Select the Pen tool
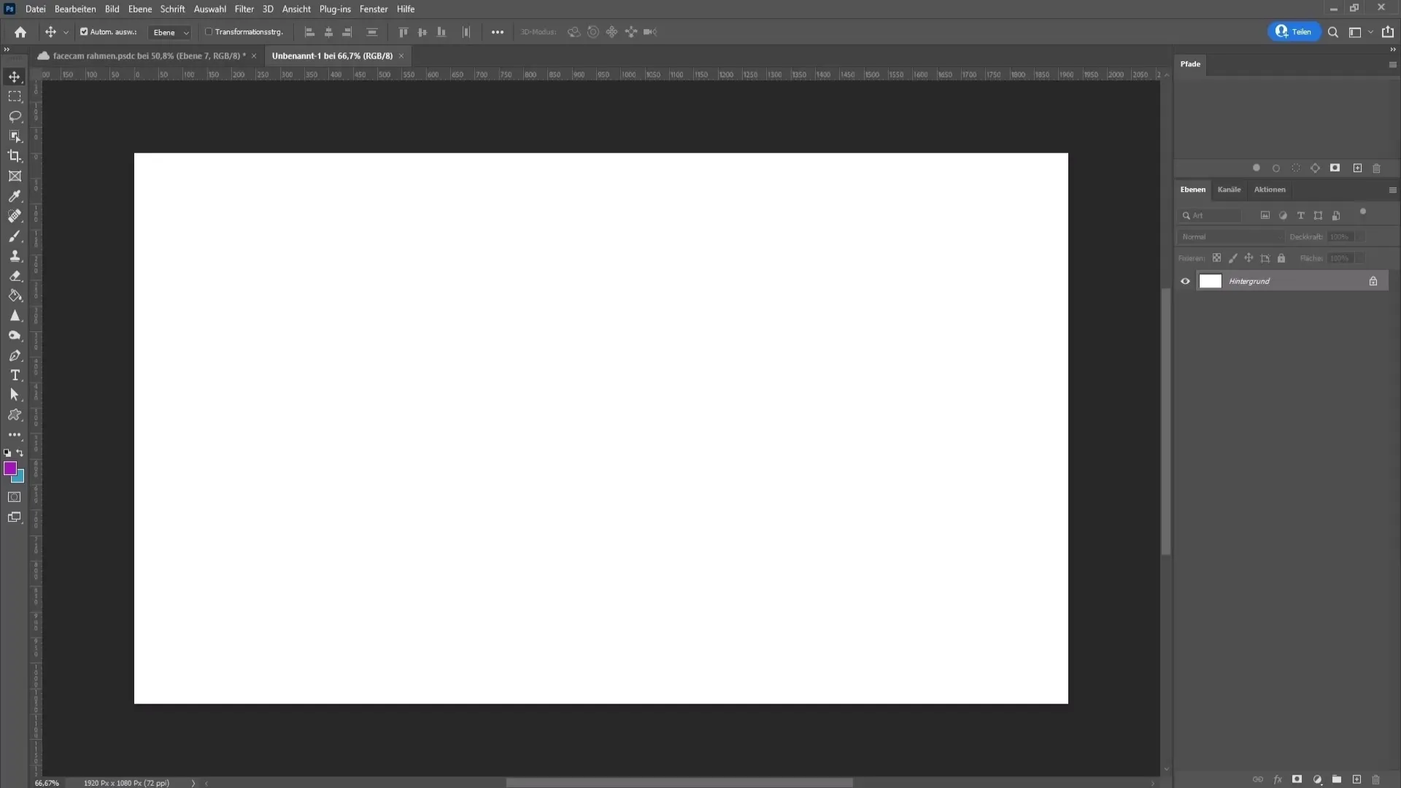Viewport: 1401px width, 788px height. [x=15, y=355]
